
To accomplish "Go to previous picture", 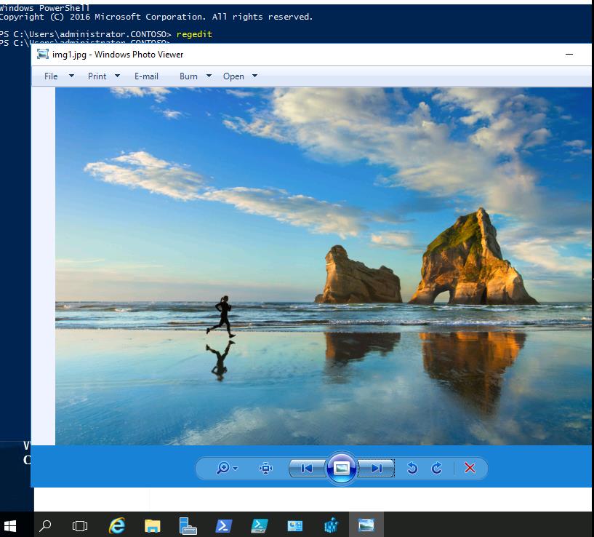I will coord(307,469).
